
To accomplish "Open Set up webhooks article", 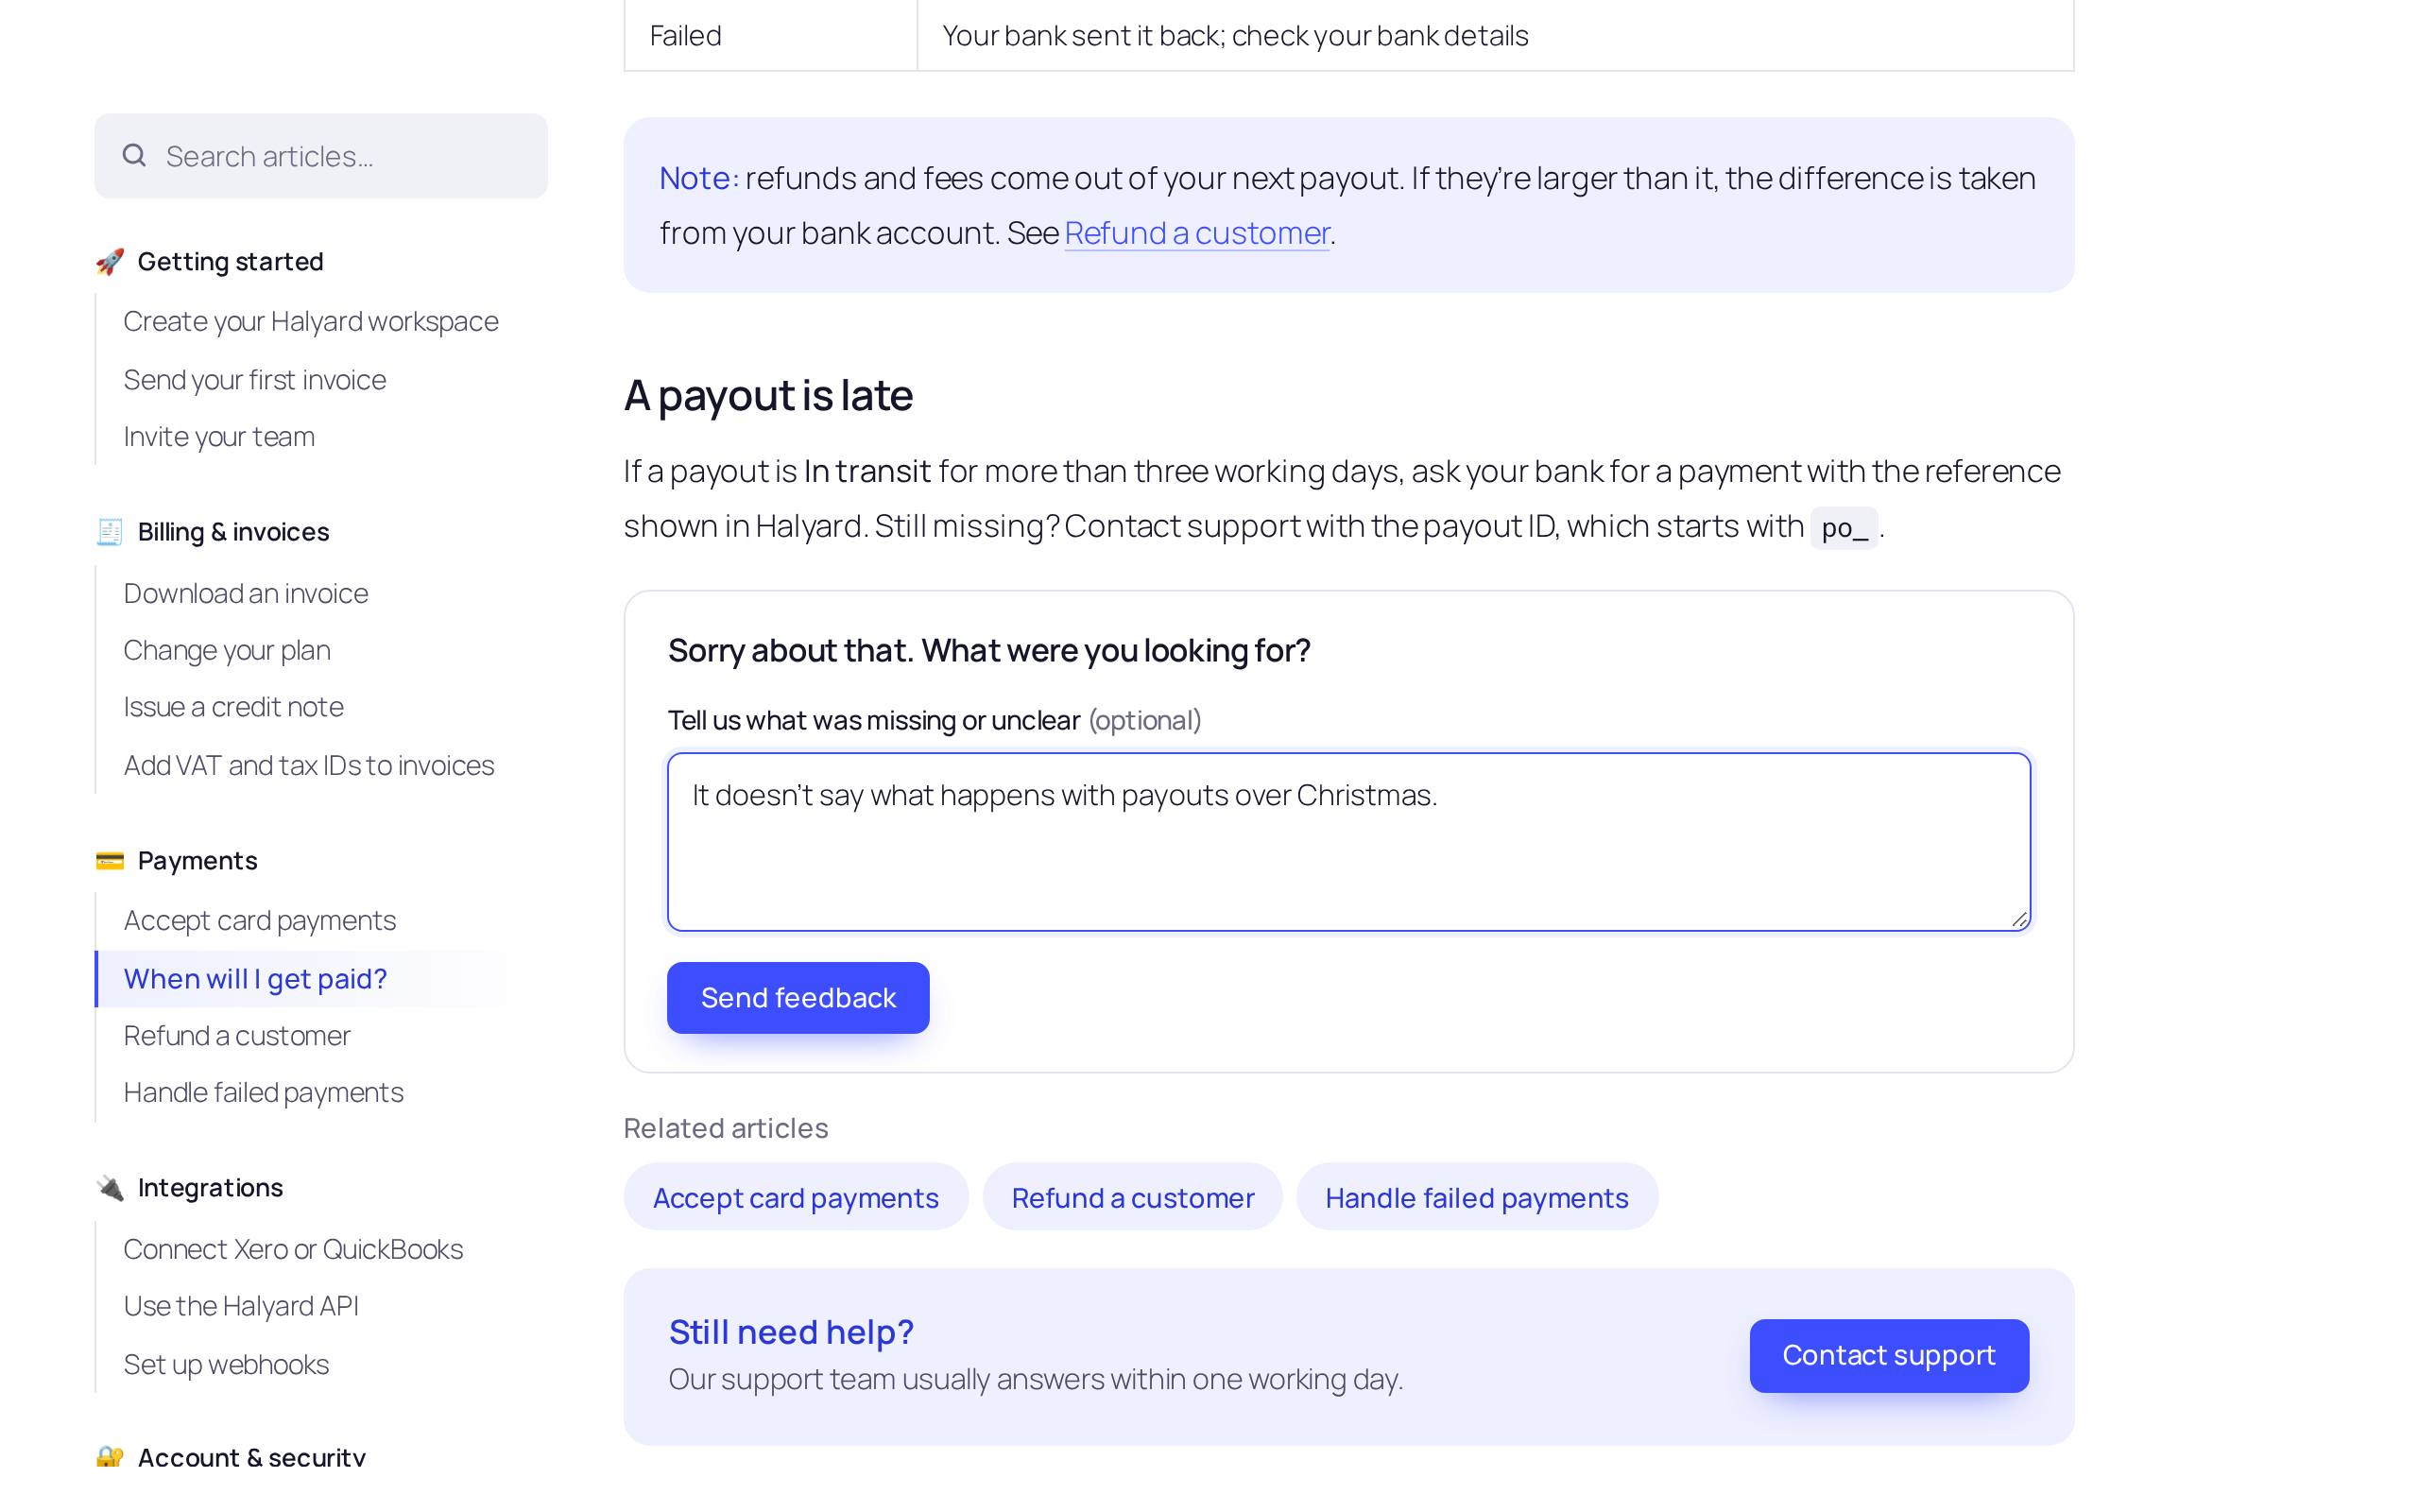I will tap(227, 1364).
